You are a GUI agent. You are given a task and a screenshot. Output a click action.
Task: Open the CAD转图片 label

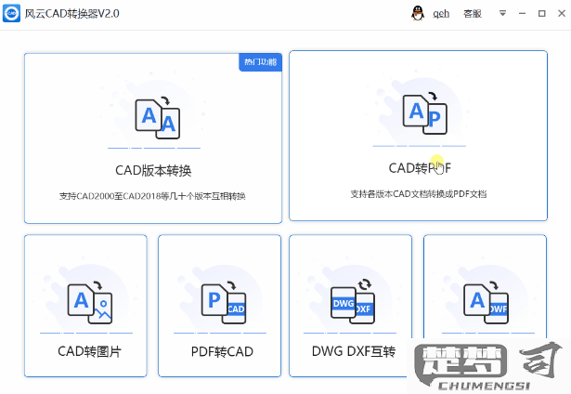pyautogui.click(x=89, y=351)
